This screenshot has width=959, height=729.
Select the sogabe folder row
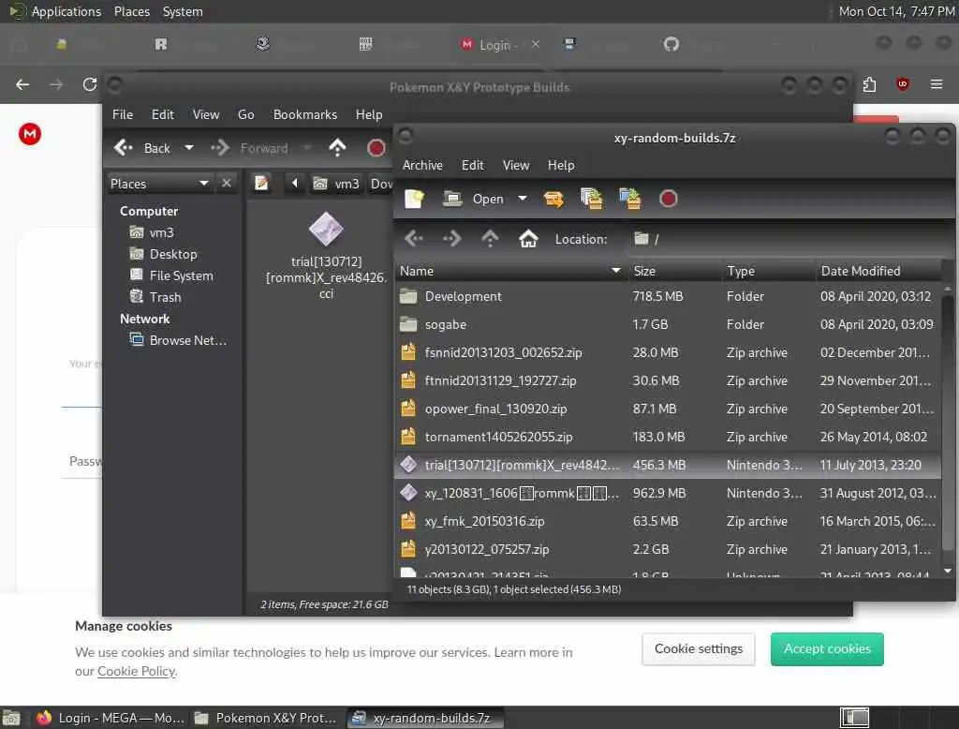click(x=668, y=324)
